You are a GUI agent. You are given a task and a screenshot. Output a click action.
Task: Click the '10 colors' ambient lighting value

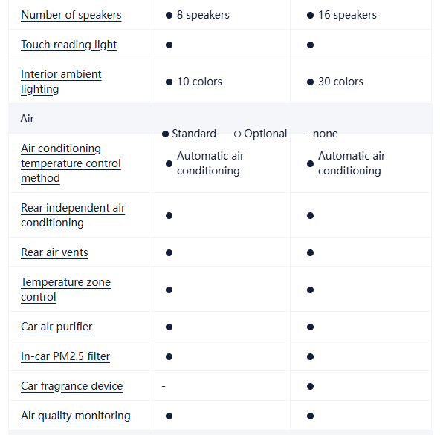[199, 82]
